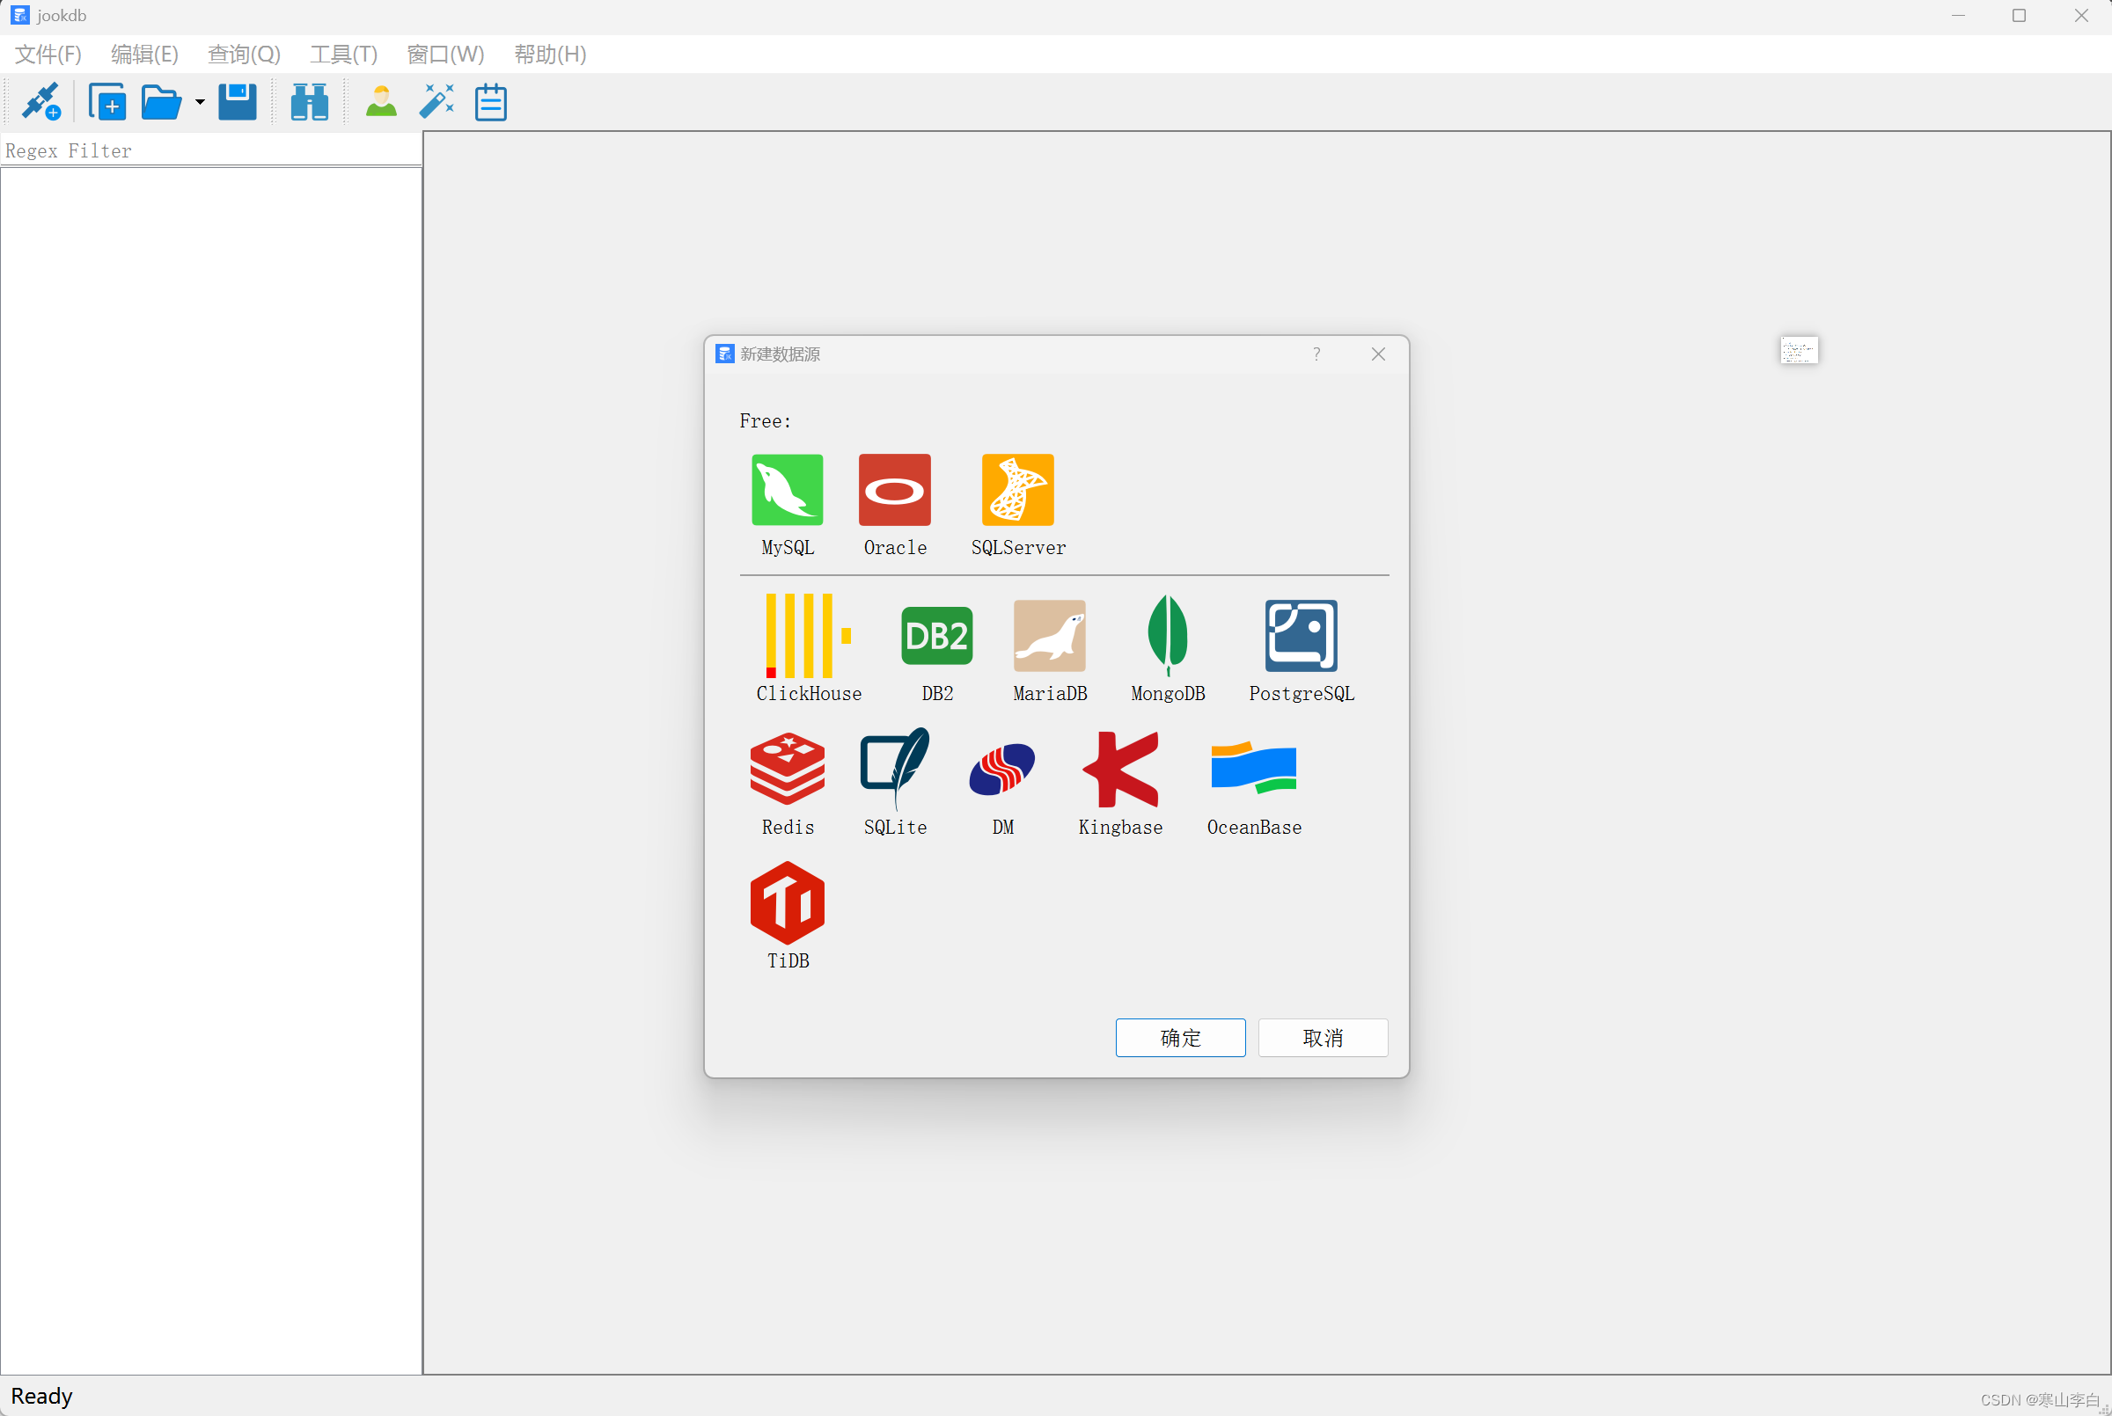
Task: Open the 窗口(W) menu
Action: pos(445,55)
